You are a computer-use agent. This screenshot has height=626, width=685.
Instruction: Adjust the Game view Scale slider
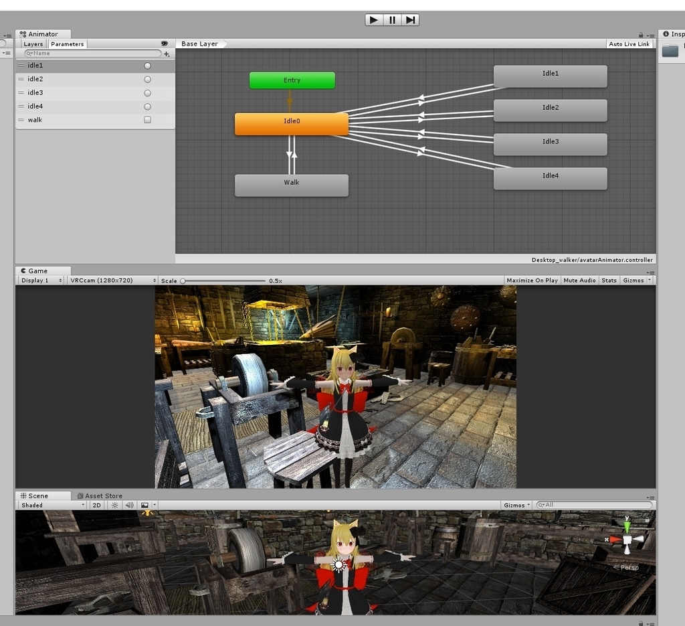(223, 281)
